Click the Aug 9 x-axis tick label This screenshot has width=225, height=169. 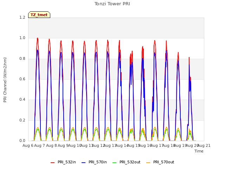pos(63,146)
